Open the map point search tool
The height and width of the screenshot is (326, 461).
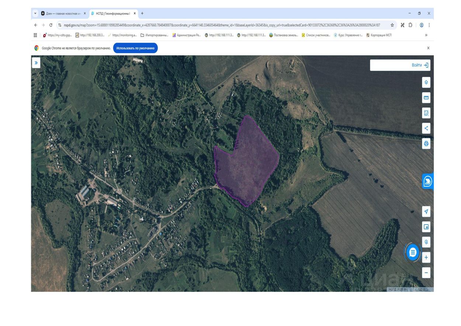pos(426,242)
